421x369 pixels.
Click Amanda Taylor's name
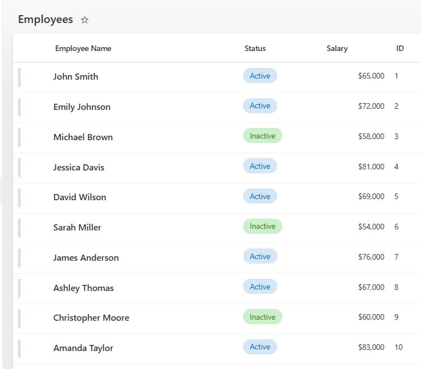coord(83,348)
